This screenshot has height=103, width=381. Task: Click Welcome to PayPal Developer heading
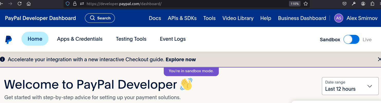click(x=90, y=85)
